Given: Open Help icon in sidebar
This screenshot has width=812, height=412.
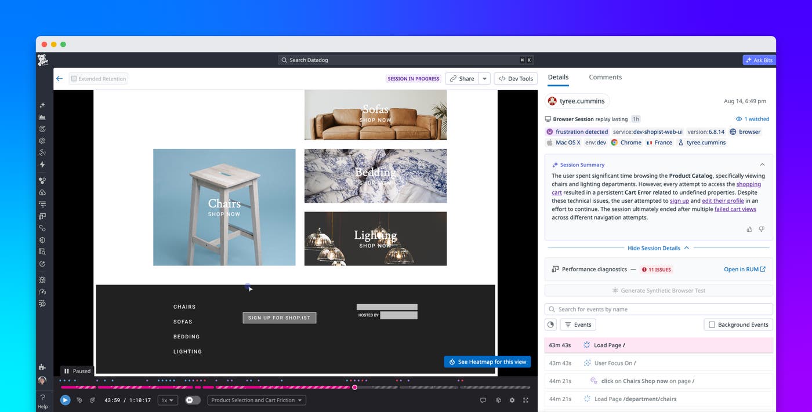Looking at the screenshot, I should (x=42, y=401).
